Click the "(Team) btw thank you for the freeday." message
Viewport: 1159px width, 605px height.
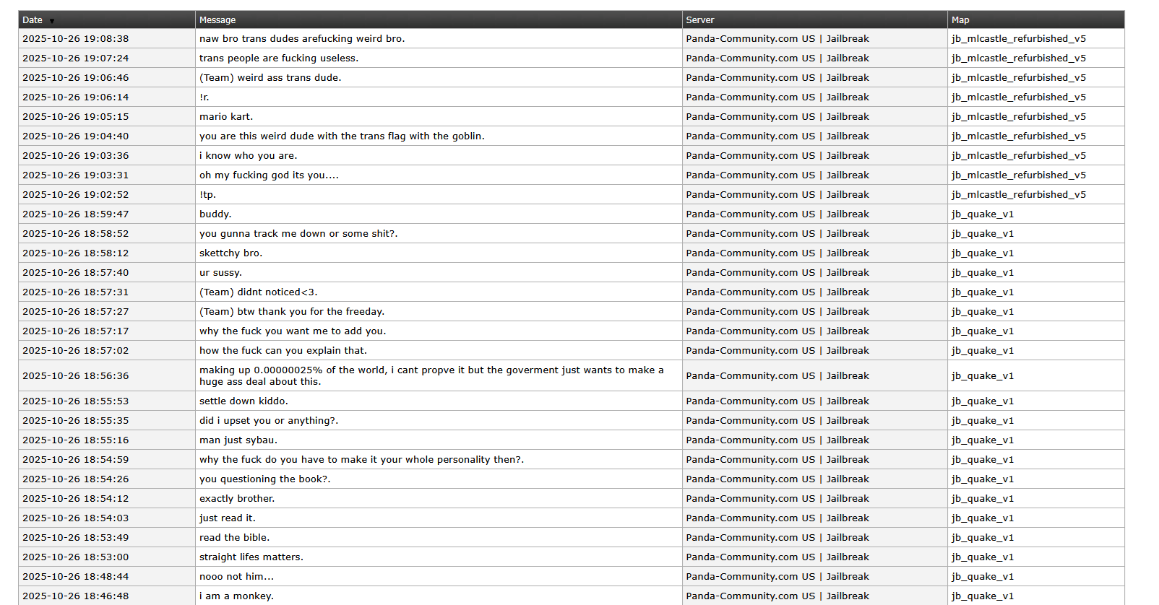[x=292, y=312]
